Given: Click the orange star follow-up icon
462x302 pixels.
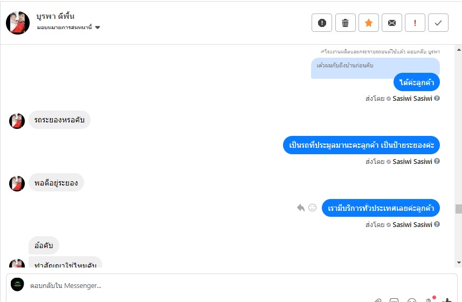Looking at the screenshot, I should coord(369,23).
